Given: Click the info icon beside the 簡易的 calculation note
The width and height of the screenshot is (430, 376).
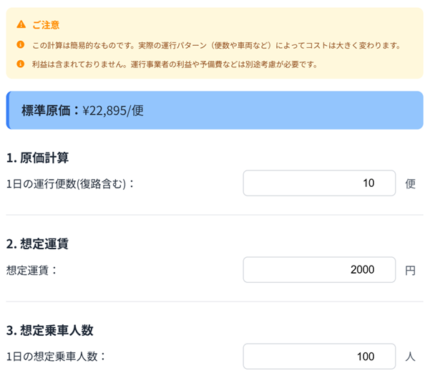Looking at the screenshot, I should (x=21, y=45).
